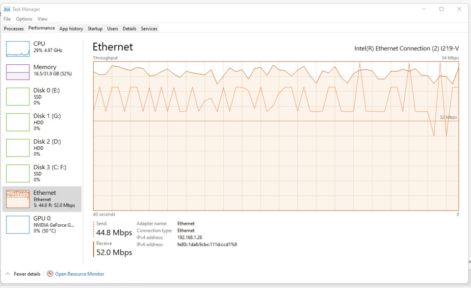
Task: Click the GPU 0 0% (50 °C) text
Action: pos(45,231)
